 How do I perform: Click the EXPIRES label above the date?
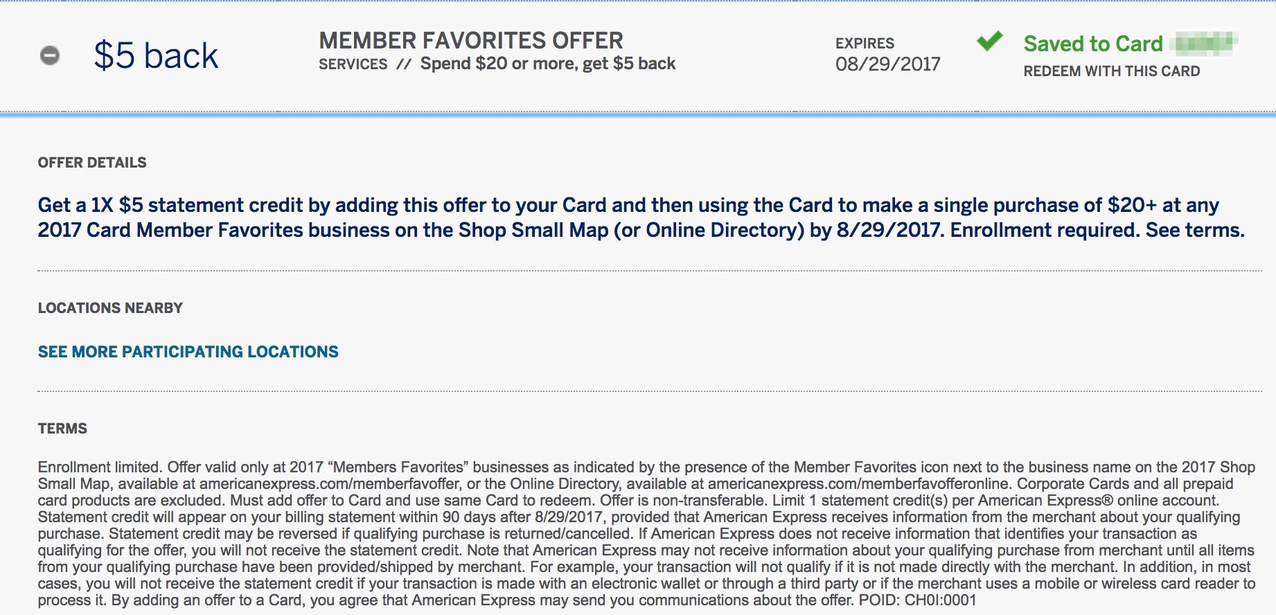[865, 43]
